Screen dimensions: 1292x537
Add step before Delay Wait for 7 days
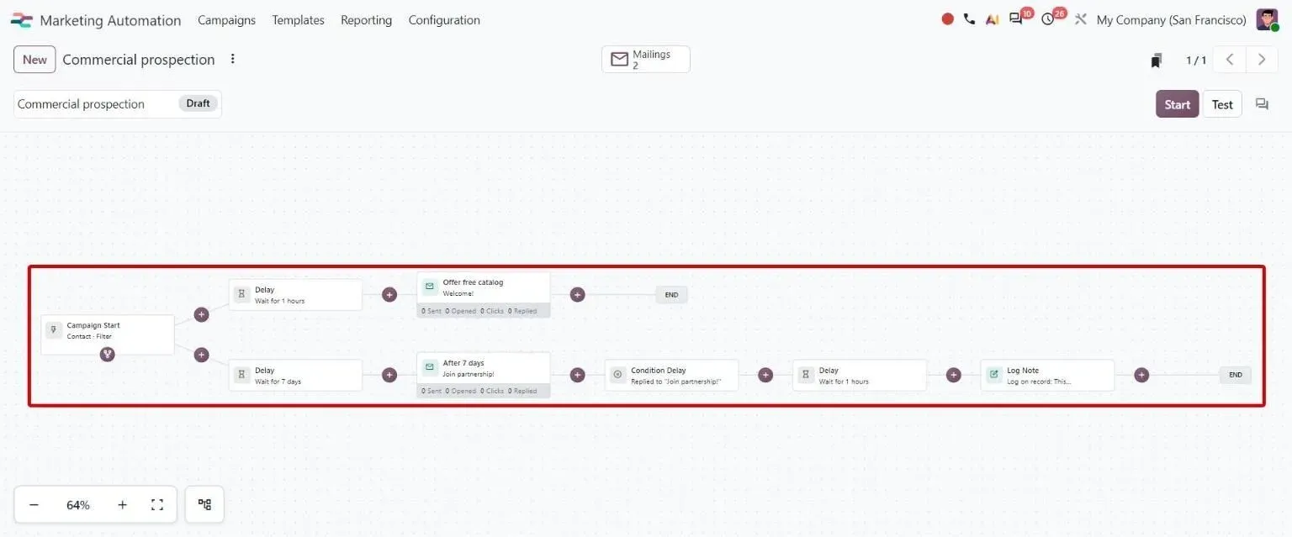click(201, 355)
